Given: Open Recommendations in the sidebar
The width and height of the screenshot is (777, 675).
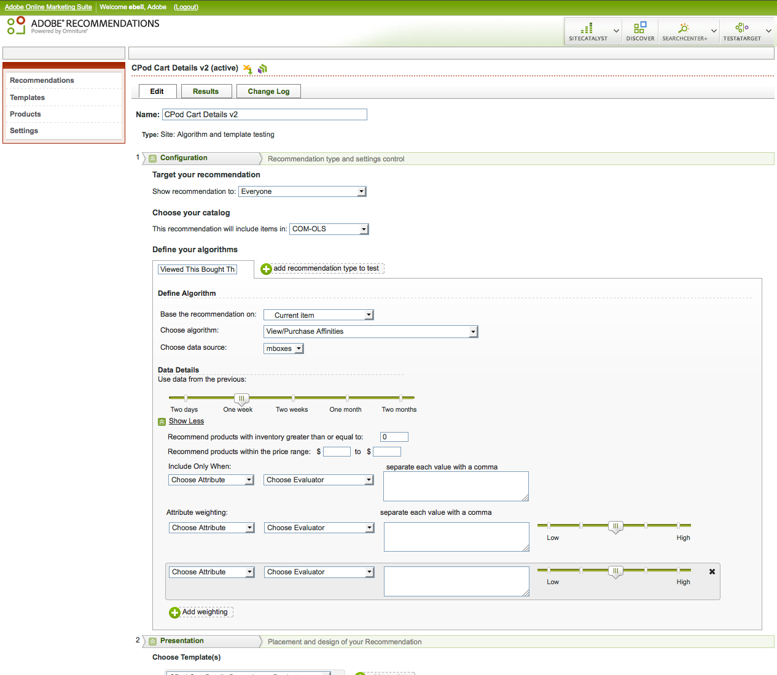Looking at the screenshot, I should (x=42, y=80).
